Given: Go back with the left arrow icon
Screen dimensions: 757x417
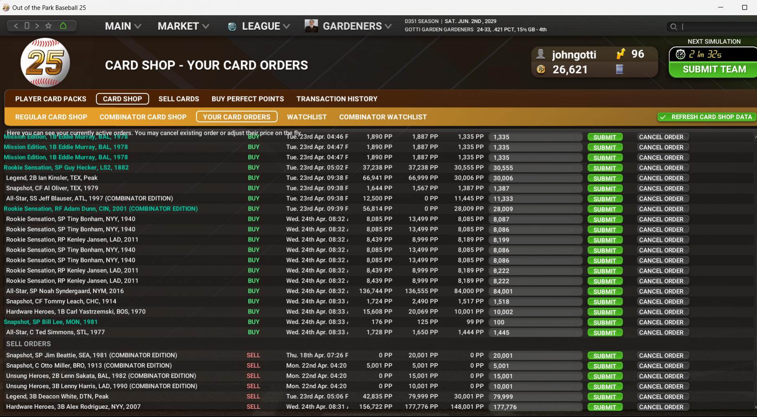Looking at the screenshot, I should (16, 26).
